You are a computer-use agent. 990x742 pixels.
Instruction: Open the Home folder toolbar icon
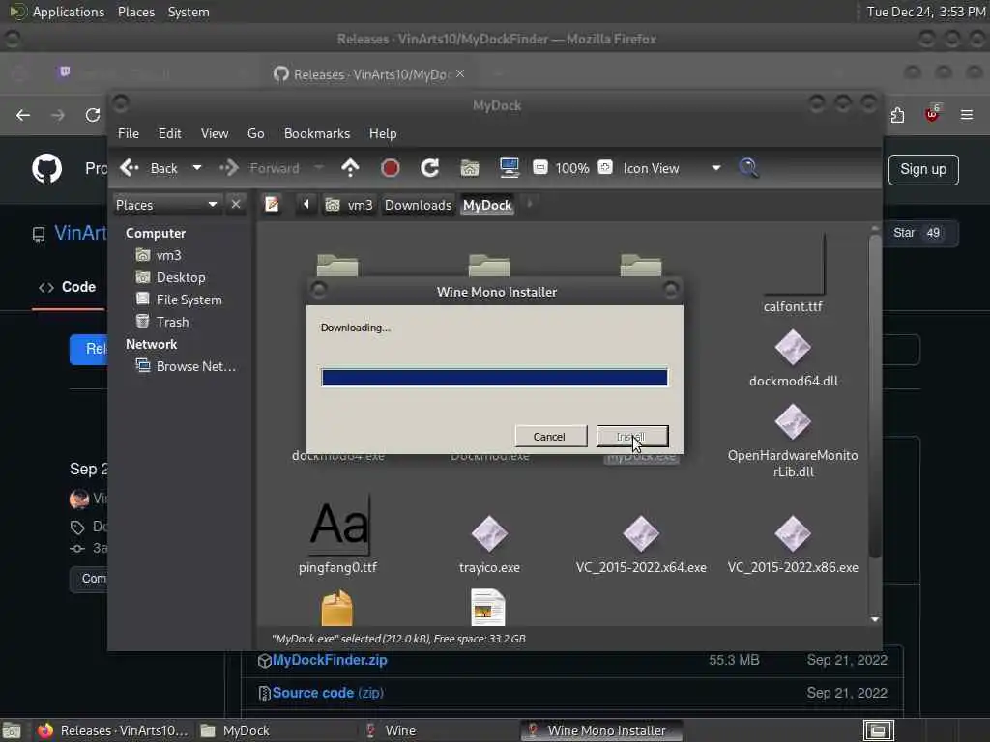tap(470, 168)
